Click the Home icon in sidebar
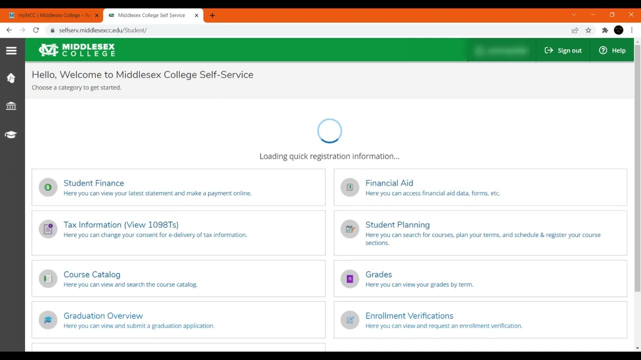641x360 pixels. tap(11, 78)
